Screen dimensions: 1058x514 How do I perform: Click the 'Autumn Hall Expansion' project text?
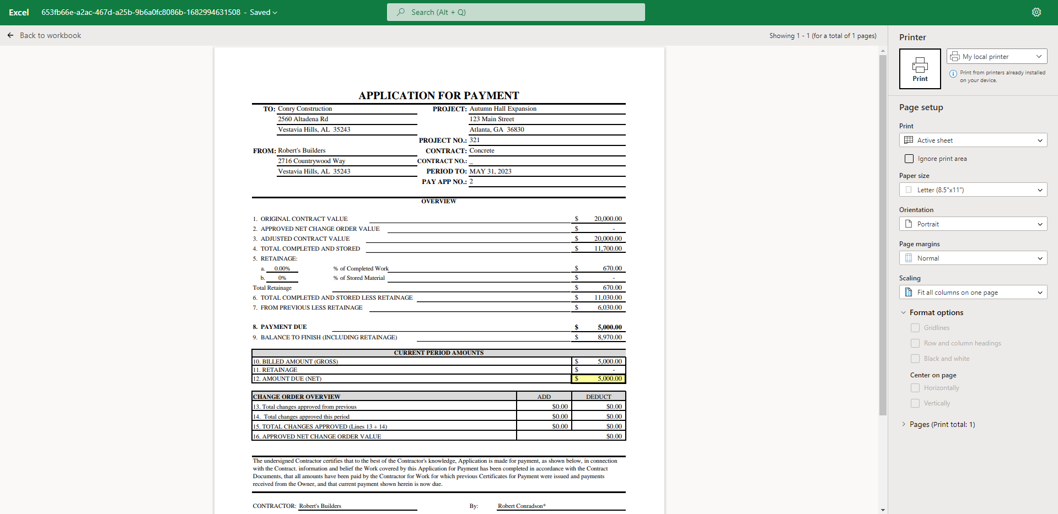[503, 109]
